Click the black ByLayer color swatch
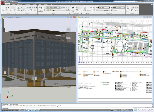Screen dimensions: 154x112 (x=98, y=8)
